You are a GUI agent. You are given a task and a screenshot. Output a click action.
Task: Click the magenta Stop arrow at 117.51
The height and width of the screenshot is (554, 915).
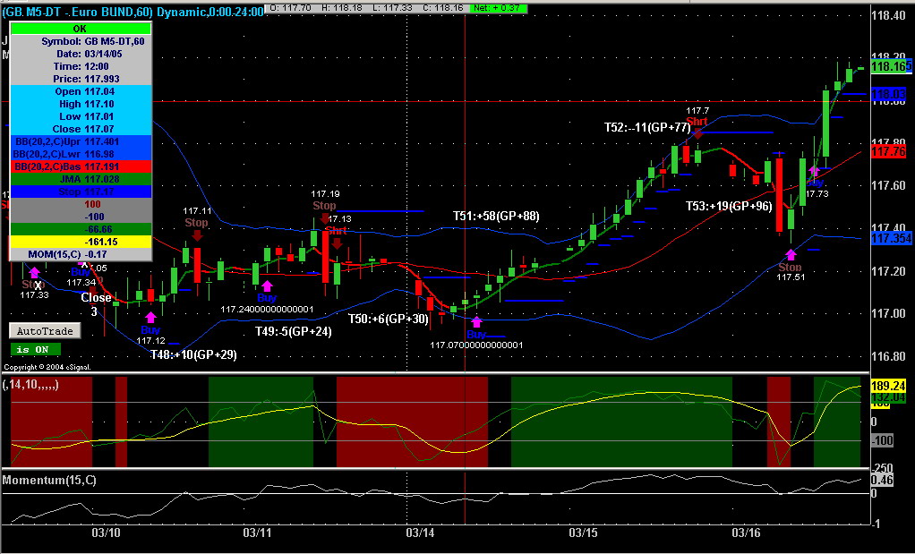pos(791,254)
